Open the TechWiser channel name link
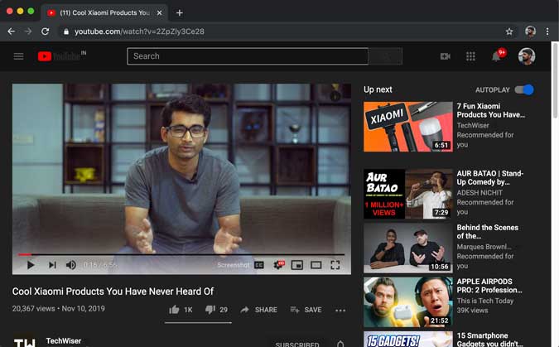The image size is (559, 347). [64, 341]
